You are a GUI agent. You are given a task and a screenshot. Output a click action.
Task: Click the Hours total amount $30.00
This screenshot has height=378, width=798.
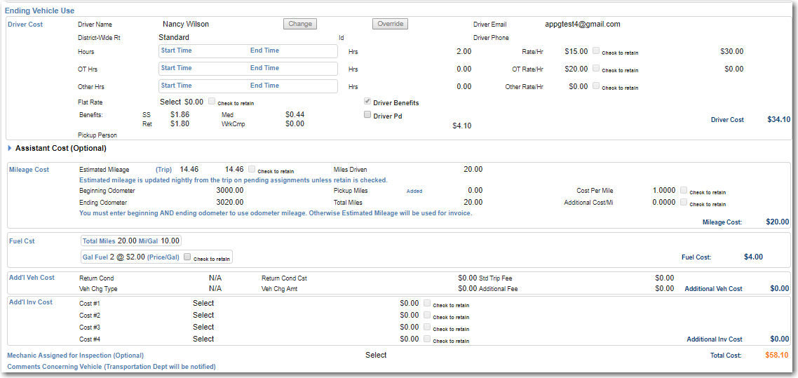point(732,51)
